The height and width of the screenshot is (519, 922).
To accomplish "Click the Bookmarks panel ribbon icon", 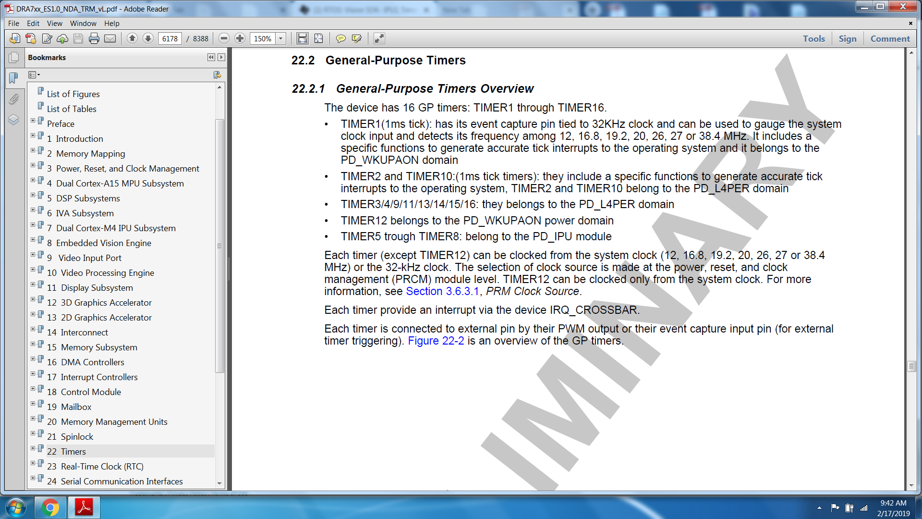I will (x=13, y=77).
